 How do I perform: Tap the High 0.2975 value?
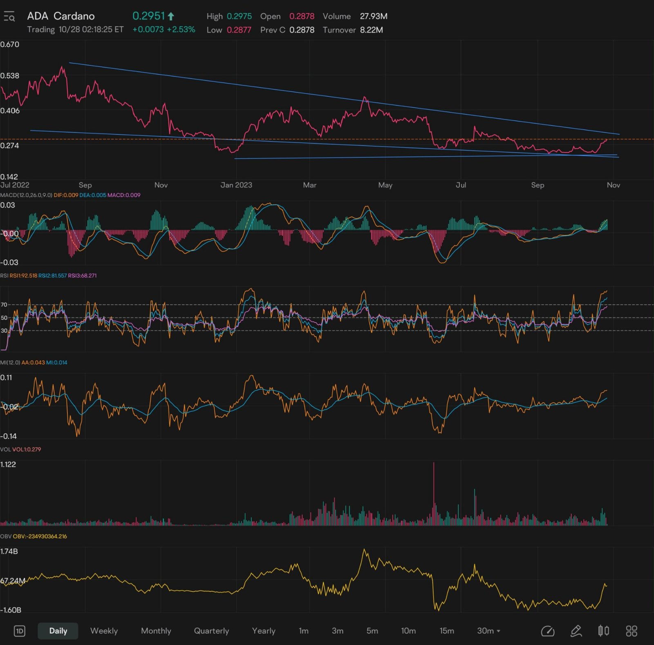click(239, 16)
